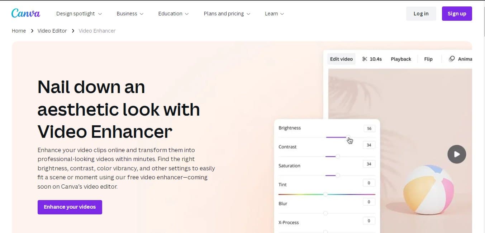Click the X-Process label
Screen dimensions: 485x233
coord(289,222)
